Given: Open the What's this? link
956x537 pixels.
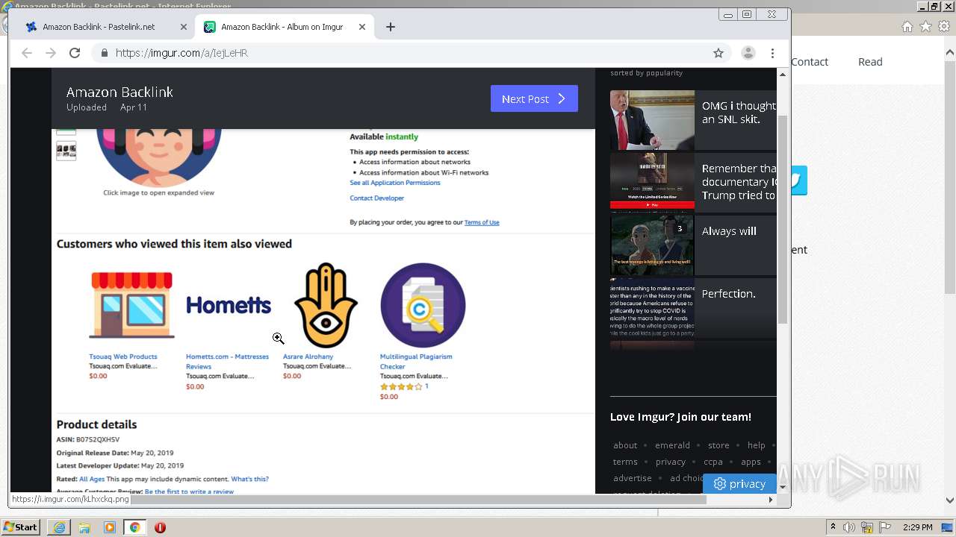Looking at the screenshot, I should 249,479.
